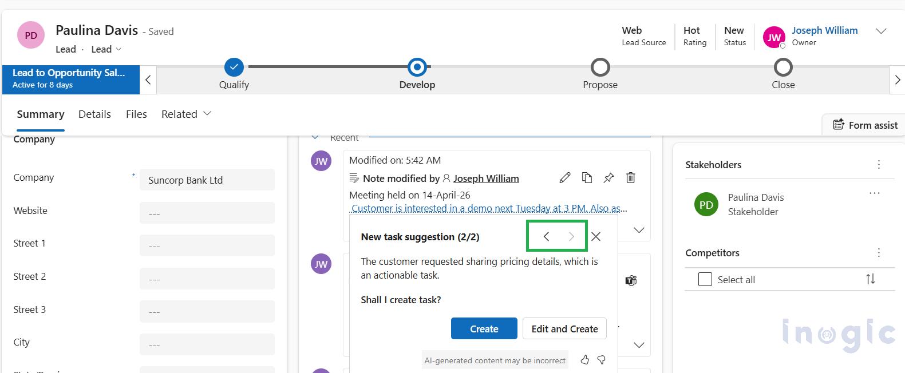Pin the note with the pin icon
This screenshot has height=373, width=905.
608,178
